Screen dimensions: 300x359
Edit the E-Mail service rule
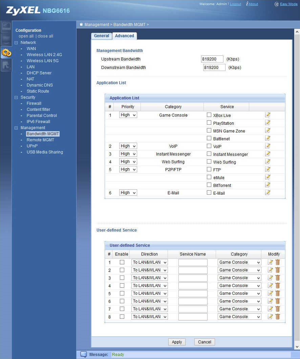[x=267, y=193]
